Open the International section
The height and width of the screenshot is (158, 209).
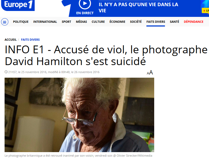pyautogui.click(x=45, y=22)
